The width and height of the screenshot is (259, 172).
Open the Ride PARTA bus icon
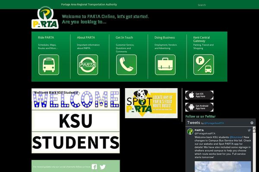click(x=49, y=65)
